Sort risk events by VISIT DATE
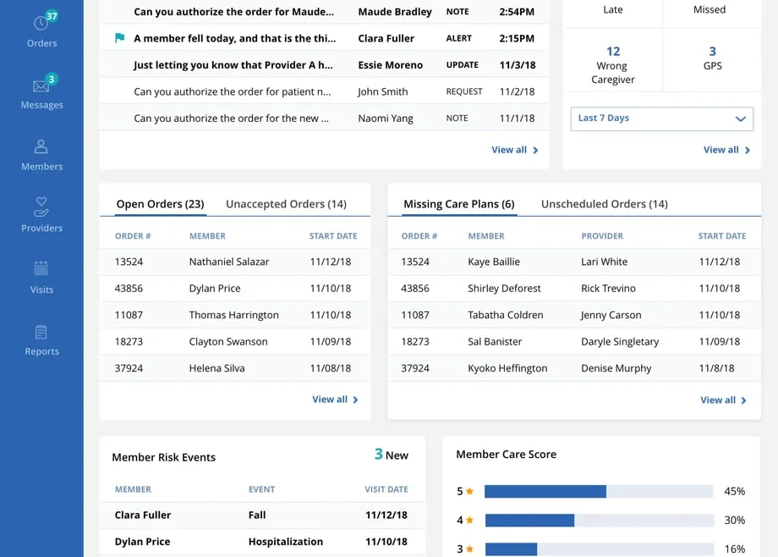778x557 pixels. [386, 489]
